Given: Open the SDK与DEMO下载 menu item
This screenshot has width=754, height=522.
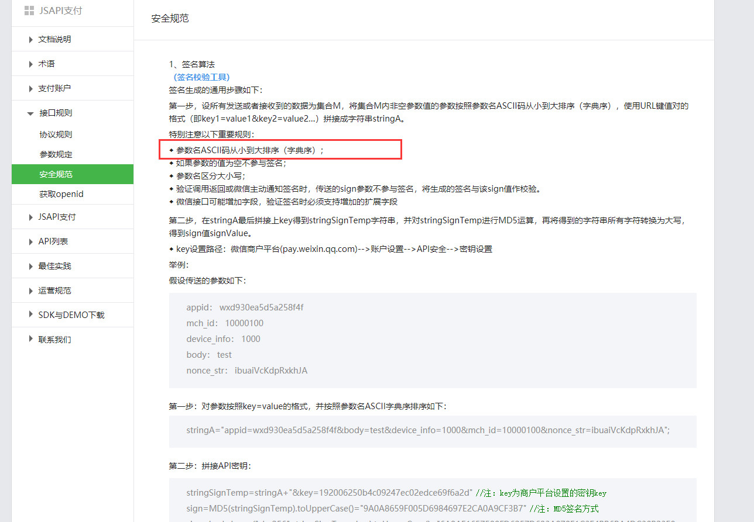Looking at the screenshot, I should [73, 315].
